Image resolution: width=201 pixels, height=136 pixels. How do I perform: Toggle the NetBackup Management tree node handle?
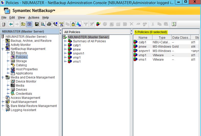3,49
